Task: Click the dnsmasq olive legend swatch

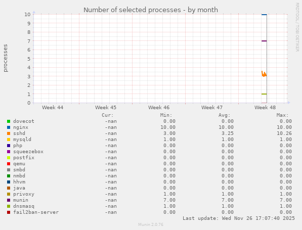Action: [x=9, y=206]
